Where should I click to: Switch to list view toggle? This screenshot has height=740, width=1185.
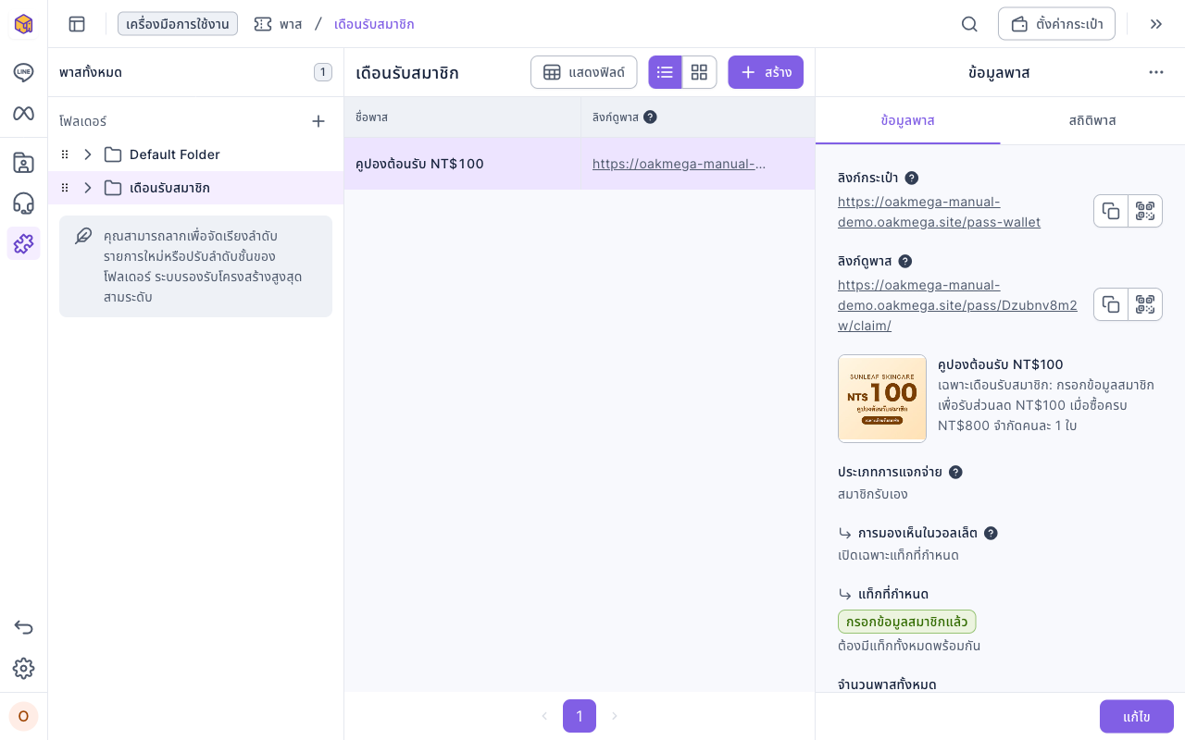tap(665, 72)
